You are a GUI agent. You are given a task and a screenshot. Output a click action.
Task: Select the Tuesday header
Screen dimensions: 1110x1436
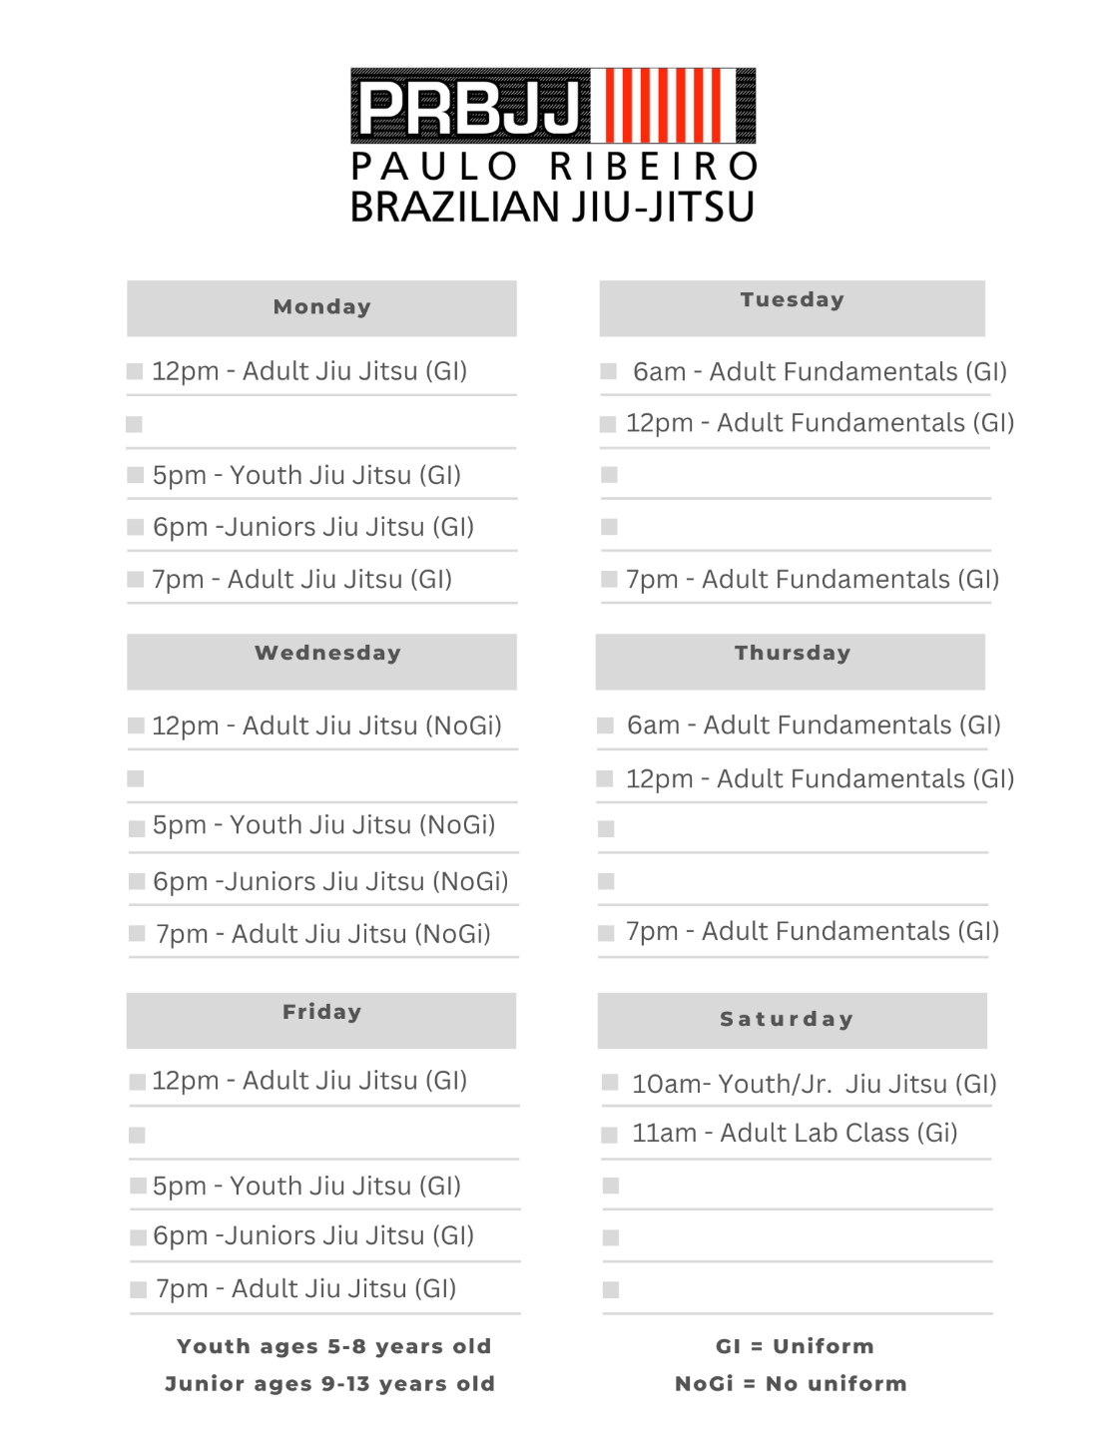tap(792, 308)
